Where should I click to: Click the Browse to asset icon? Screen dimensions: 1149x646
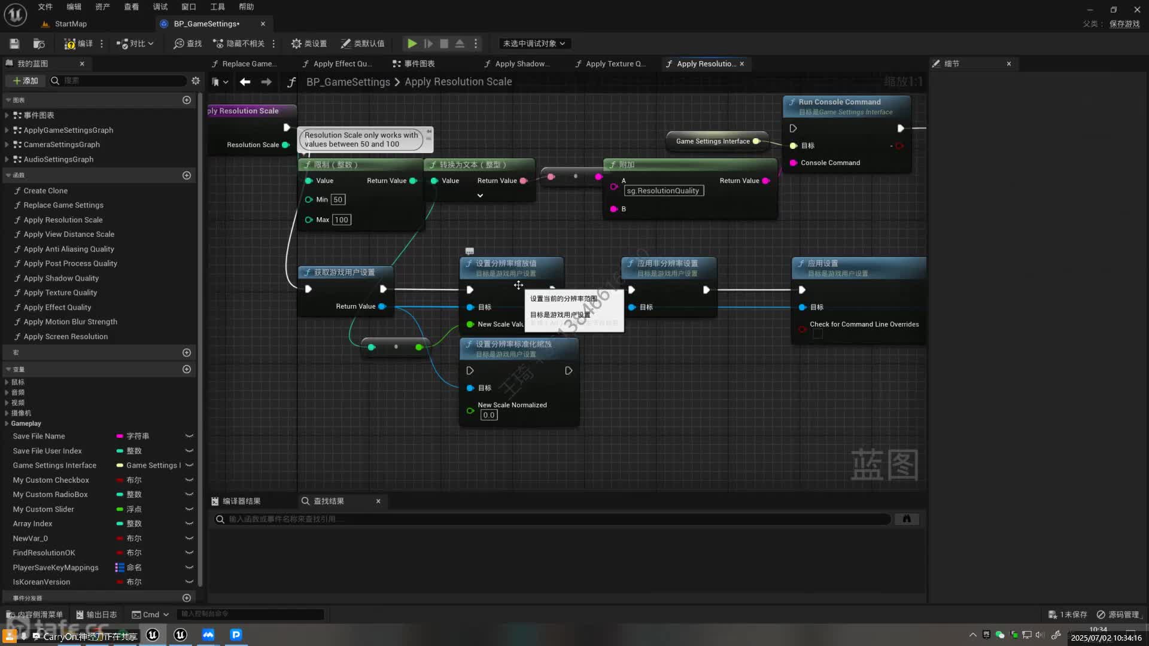click(x=39, y=43)
